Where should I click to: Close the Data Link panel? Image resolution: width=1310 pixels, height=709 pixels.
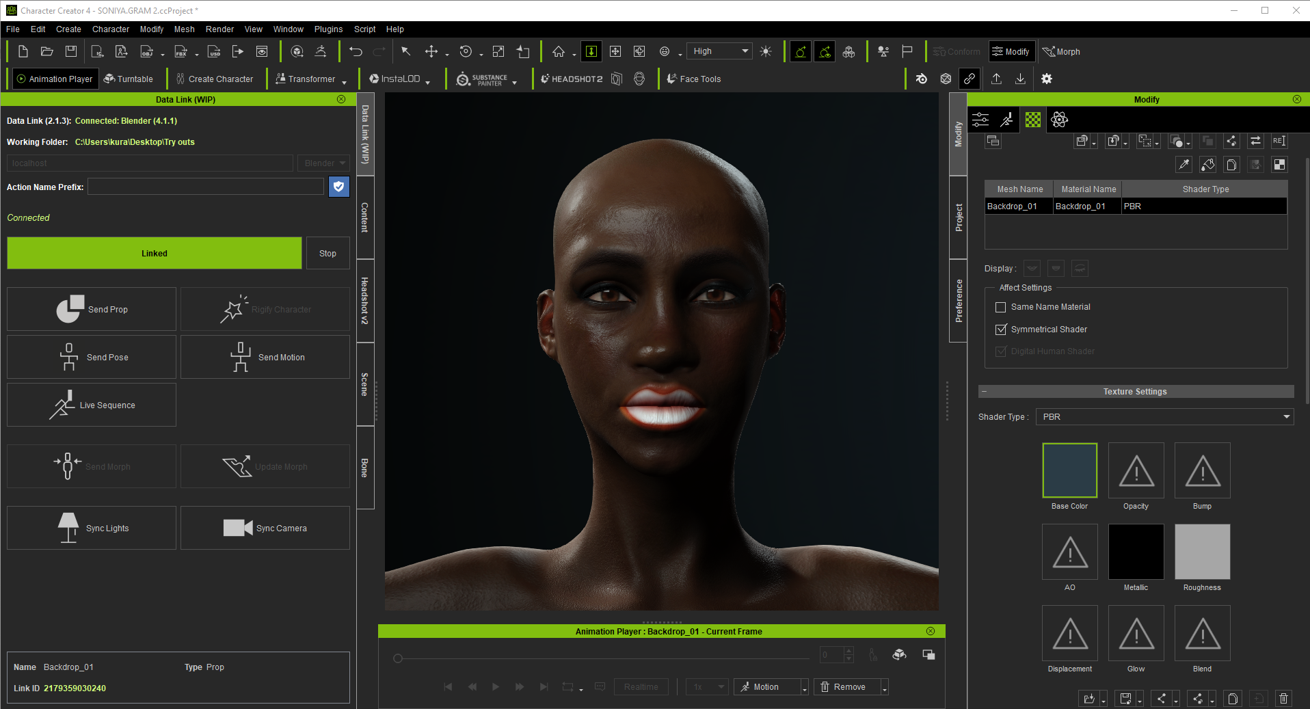click(341, 99)
